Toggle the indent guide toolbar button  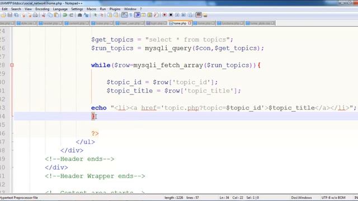137,15
